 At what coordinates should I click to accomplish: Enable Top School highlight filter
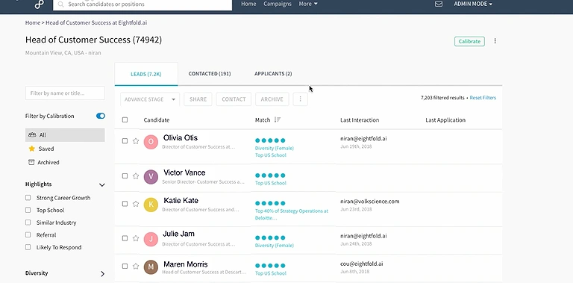pos(28,210)
